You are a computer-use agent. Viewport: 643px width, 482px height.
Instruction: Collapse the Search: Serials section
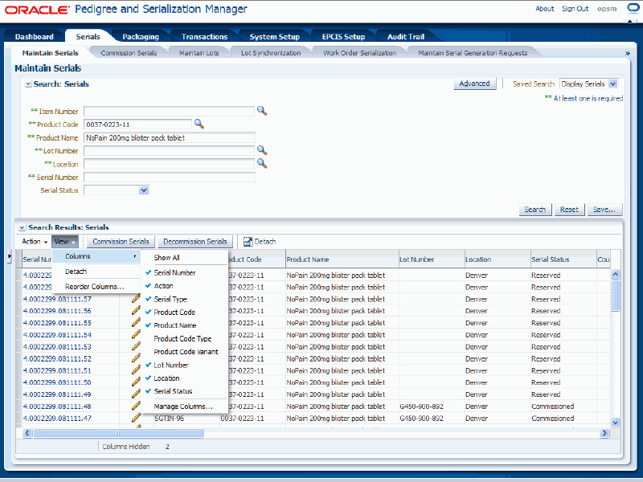point(28,84)
